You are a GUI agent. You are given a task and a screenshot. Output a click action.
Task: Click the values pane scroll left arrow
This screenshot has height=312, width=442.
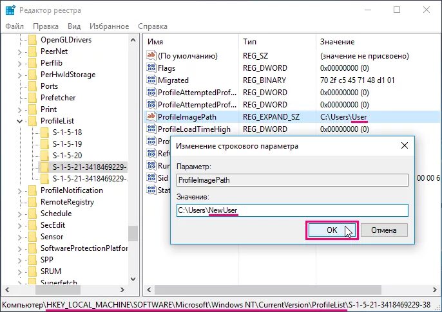click(149, 289)
